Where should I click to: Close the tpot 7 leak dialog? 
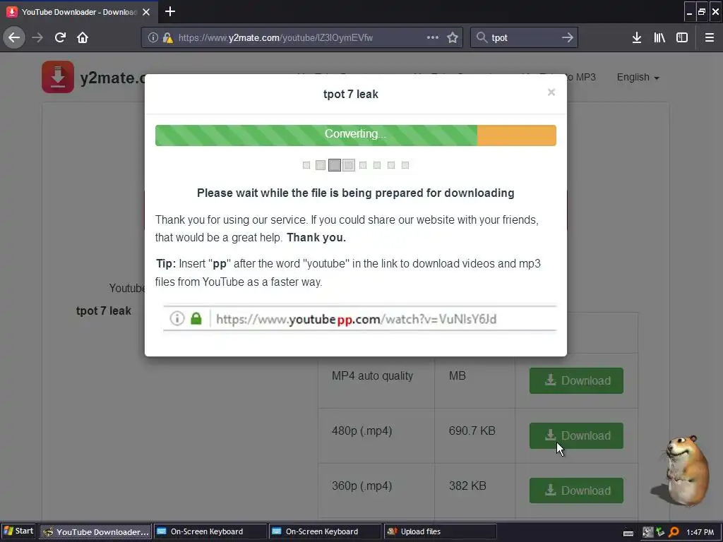[551, 92]
